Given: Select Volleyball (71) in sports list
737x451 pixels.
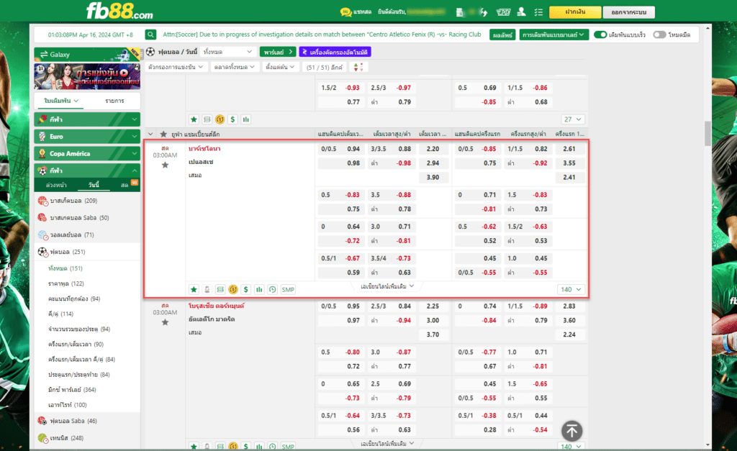Looking at the screenshot, I should click(x=87, y=234).
